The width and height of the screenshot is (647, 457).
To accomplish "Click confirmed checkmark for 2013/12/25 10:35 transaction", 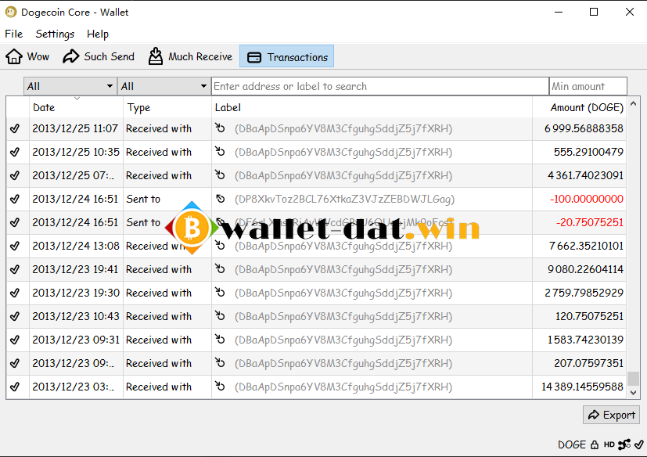I will [x=15, y=153].
